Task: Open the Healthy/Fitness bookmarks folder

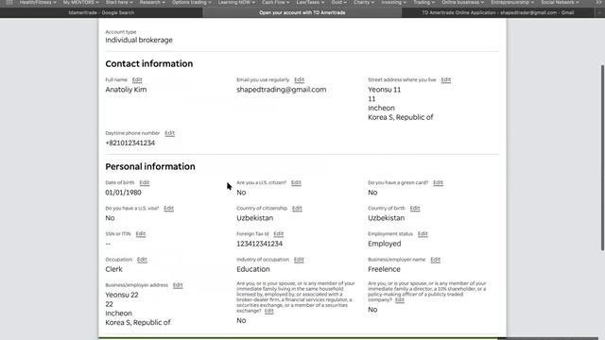Action: click(38, 2)
